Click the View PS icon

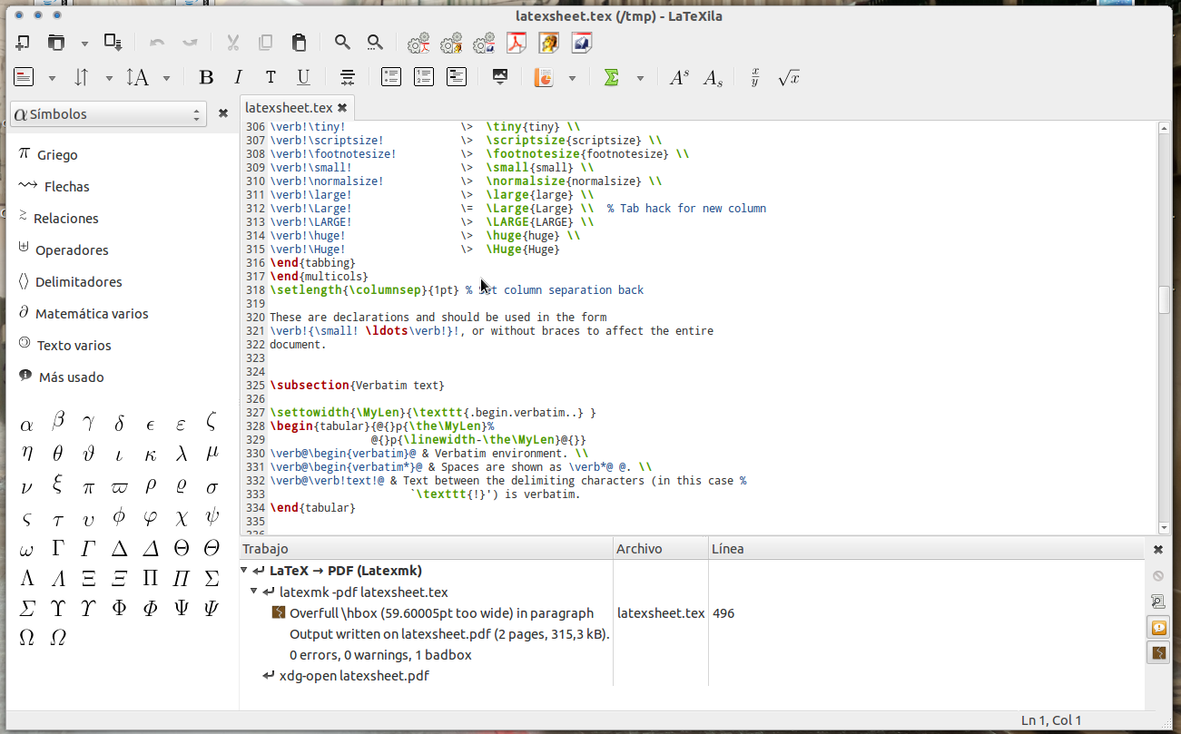[x=582, y=43]
